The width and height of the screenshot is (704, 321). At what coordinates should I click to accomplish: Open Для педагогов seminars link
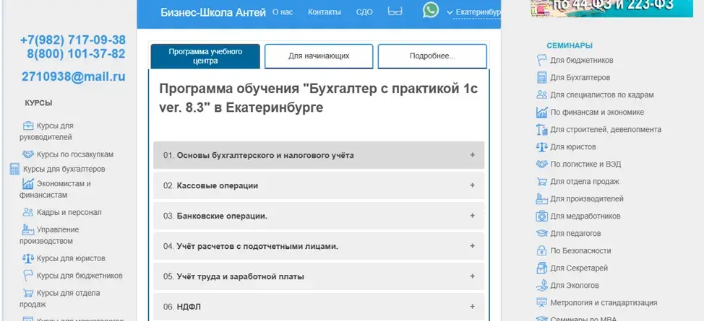click(575, 233)
